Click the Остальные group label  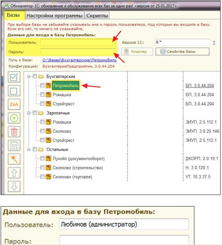tap(57, 149)
